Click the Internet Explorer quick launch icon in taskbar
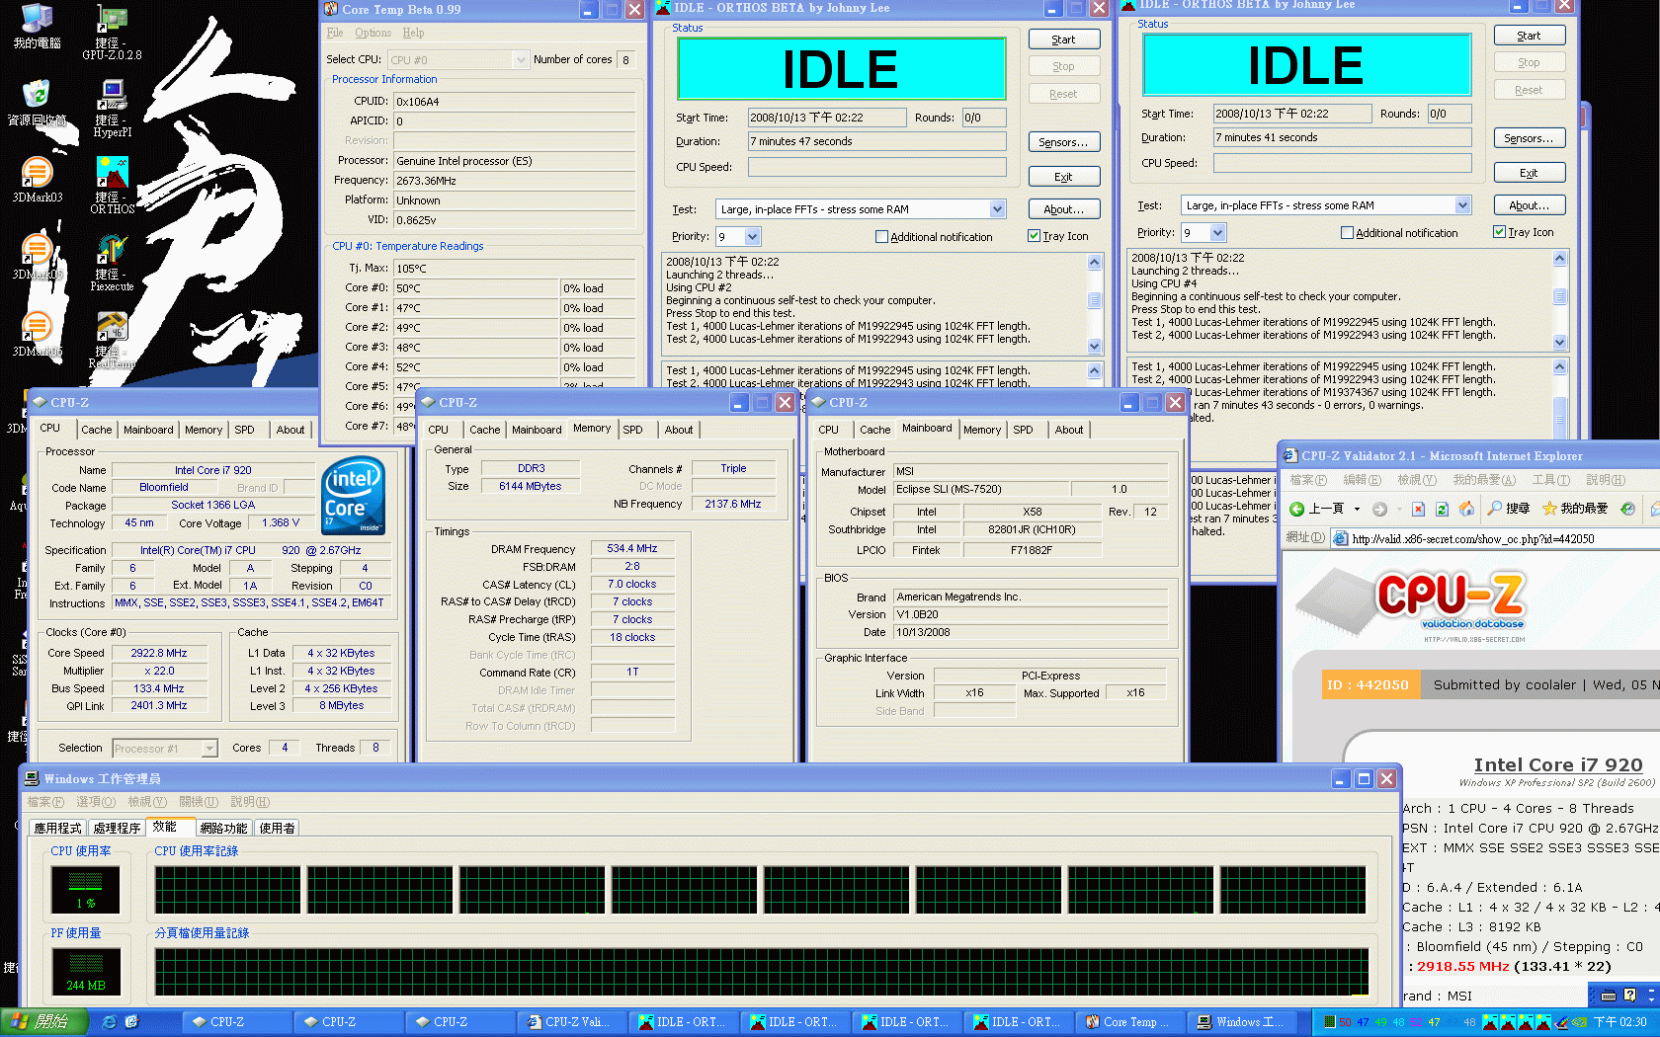This screenshot has width=1660, height=1037. pyautogui.click(x=110, y=1022)
